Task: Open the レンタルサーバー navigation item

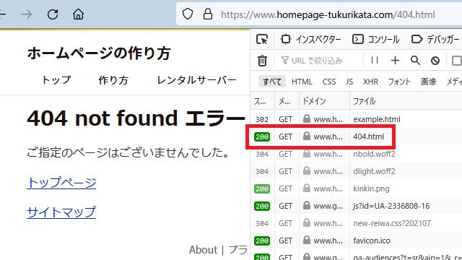Action: [197, 80]
